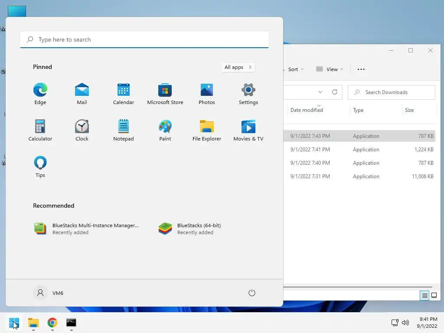Select the file modified 9/1/2022 7:40 PM
This screenshot has height=333, width=444.
tap(359, 163)
